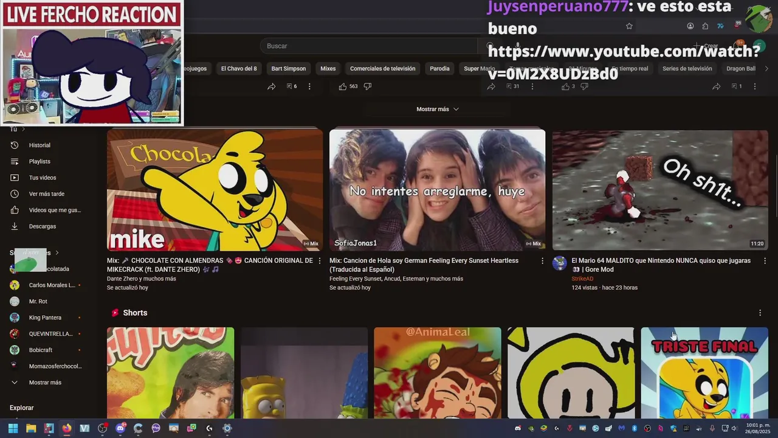
Task: Open Cancion de Hola soy German title
Action: [x=424, y=265]
